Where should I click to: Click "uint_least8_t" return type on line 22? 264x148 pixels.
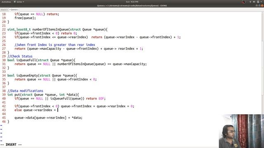(19, 30)
